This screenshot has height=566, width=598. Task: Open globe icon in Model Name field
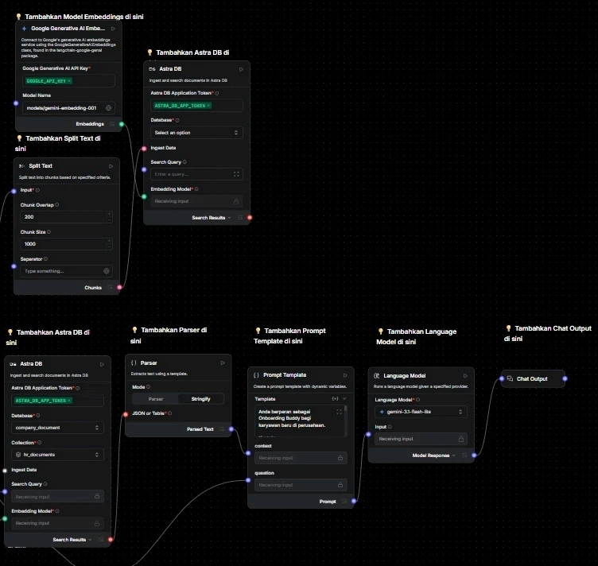coord(109,108)
